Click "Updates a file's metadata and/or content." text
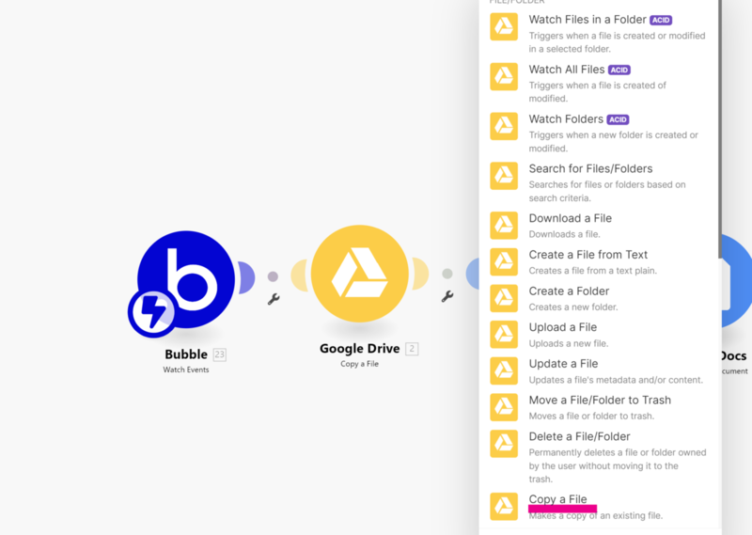 [x=616, y=380]
